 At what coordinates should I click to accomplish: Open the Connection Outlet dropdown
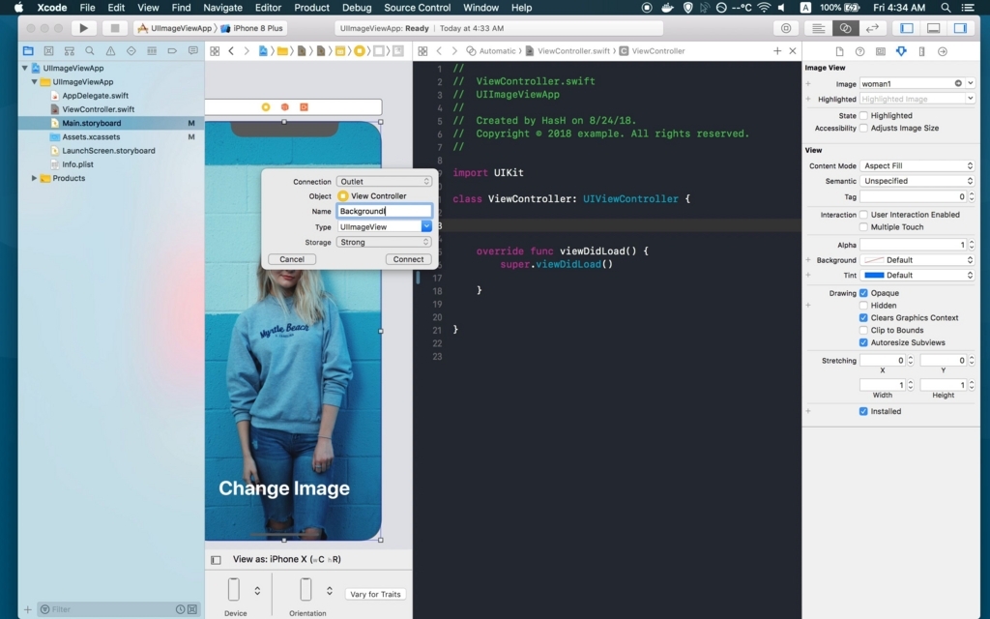(384, 181)
